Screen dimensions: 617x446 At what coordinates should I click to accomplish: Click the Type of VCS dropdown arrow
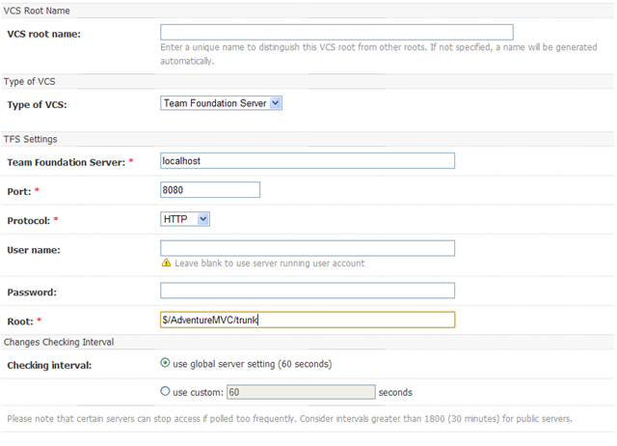tap(276, 103)
